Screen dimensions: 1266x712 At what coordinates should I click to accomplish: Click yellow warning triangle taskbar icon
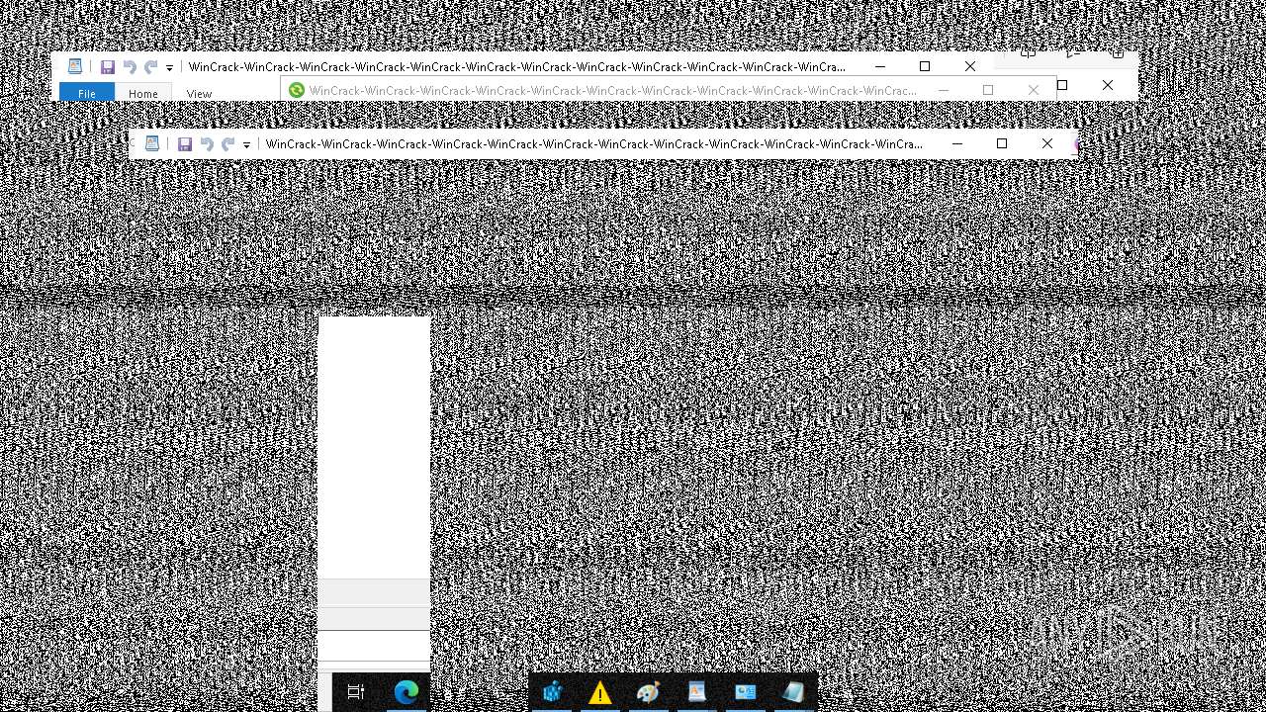coord(599,692)
